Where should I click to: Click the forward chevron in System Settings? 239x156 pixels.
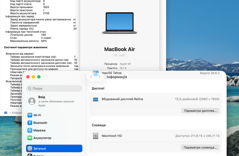99,77
